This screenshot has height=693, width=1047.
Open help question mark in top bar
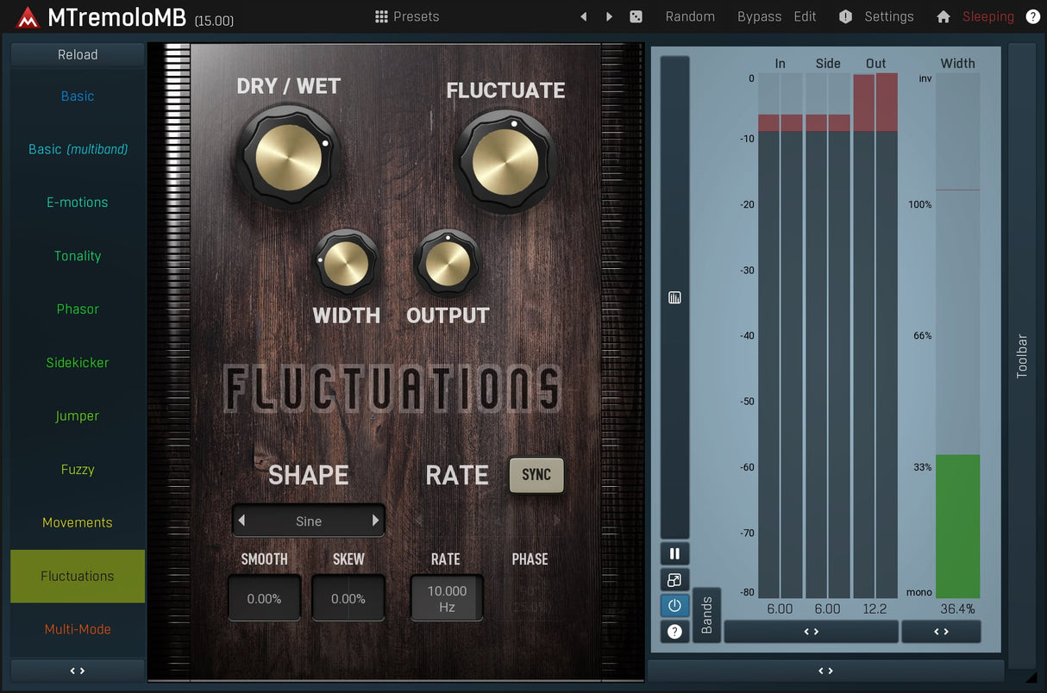tap(1032, 16)
